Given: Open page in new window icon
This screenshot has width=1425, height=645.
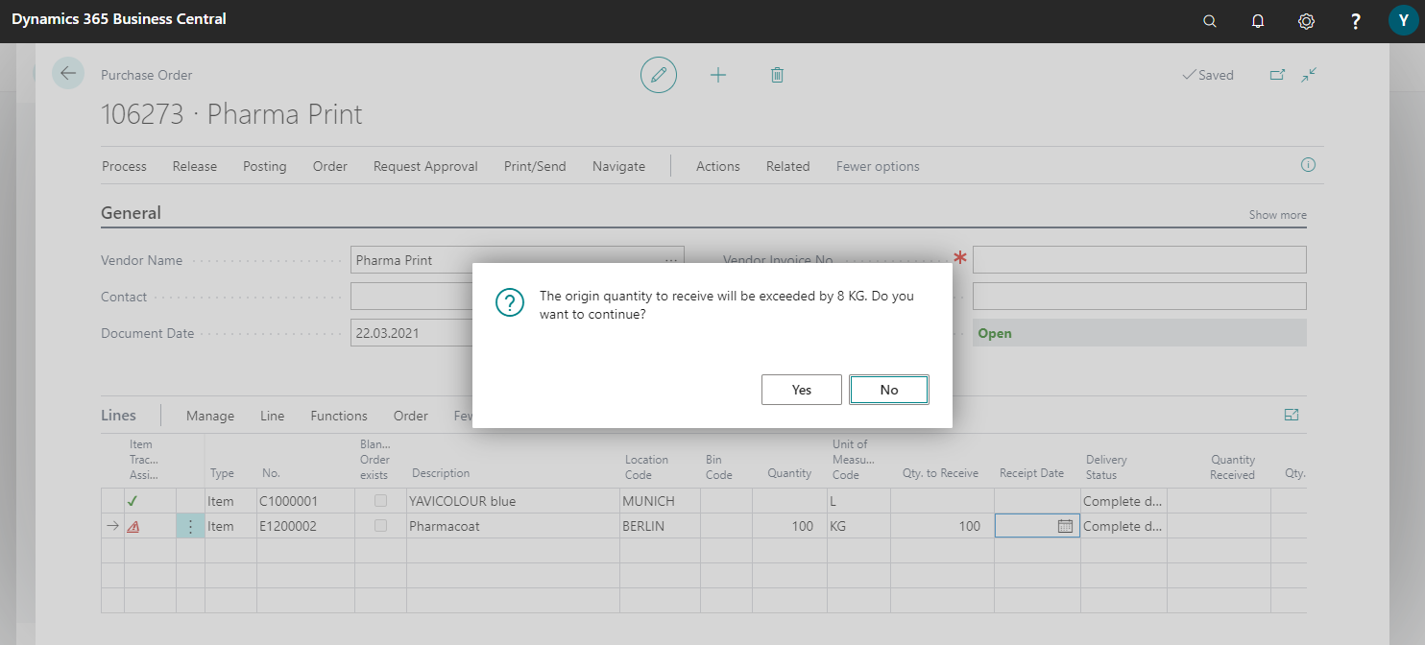Looking at the screenshot, I should coord(1277,74).
